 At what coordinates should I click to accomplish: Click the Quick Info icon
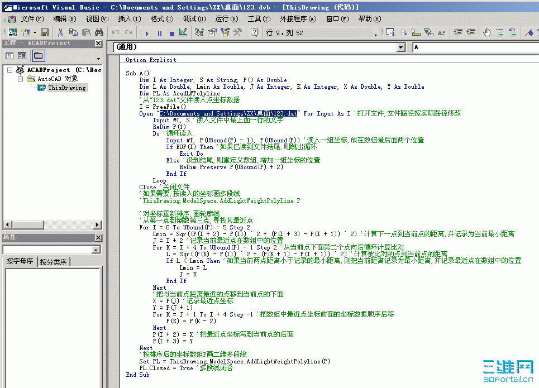tap(416, 32)
